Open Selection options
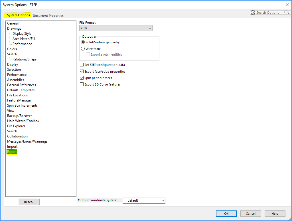Image resolution: width=292 pixels, height=221 pixels. pos(14,70)
